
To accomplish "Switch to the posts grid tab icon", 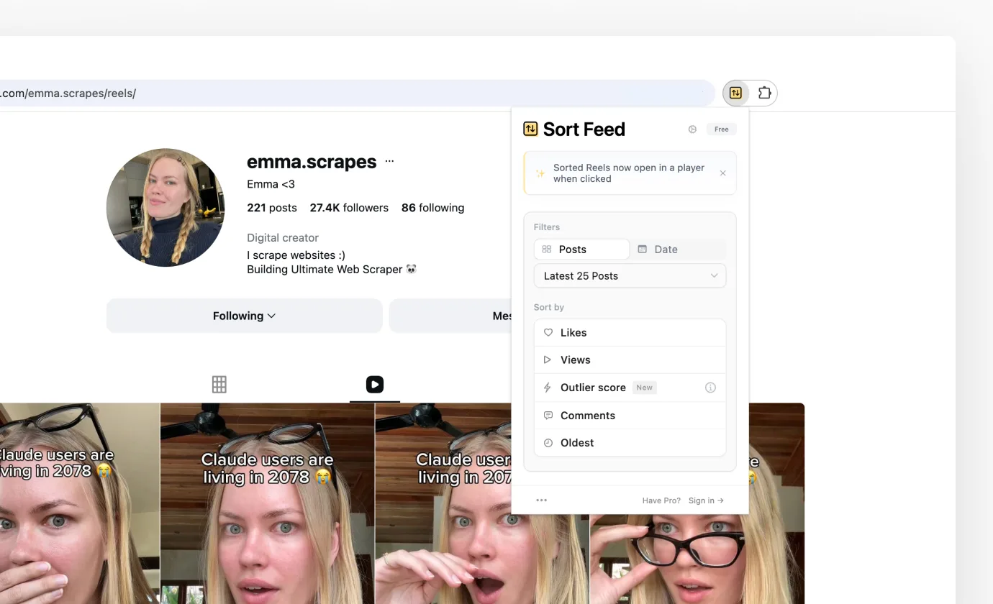I will point(219,385).
